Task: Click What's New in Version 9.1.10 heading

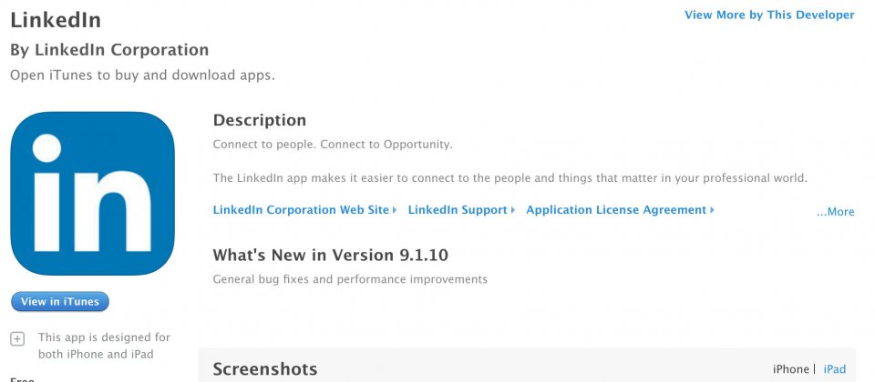Action: tap(330, 255)
